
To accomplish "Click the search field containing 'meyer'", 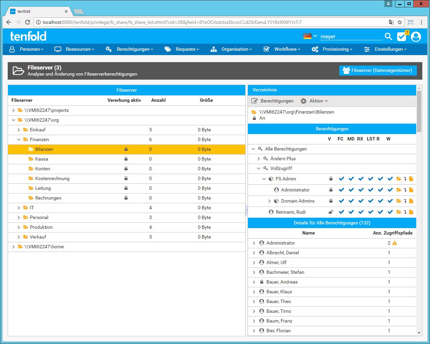I will pyautogui.click(x=351, y=36).
